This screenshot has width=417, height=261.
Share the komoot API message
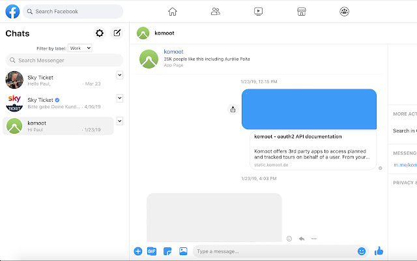tap(233, 109)
